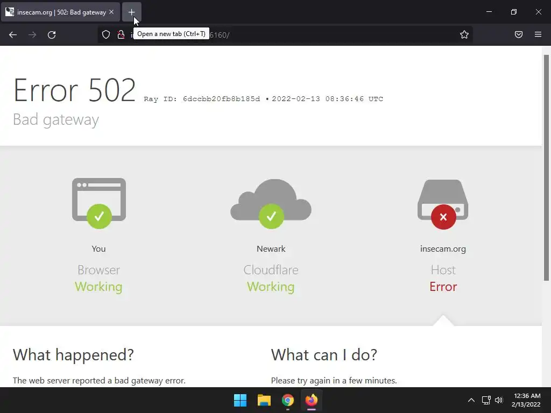
Task: Click the What happened? heading
Action: coord(73,355)
